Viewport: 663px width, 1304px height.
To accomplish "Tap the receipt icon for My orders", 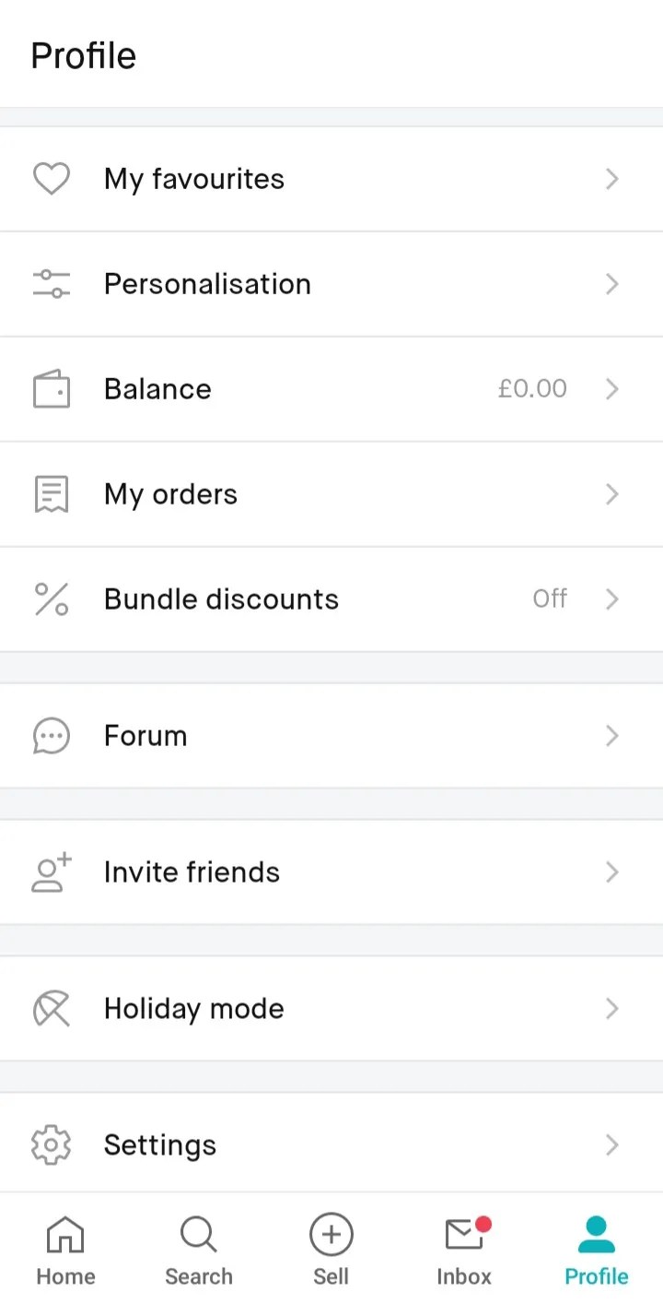I will (52, 494).
